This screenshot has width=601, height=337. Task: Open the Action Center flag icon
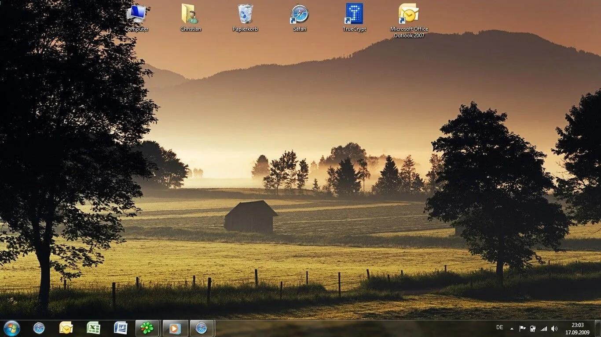(x=522, y=328)
